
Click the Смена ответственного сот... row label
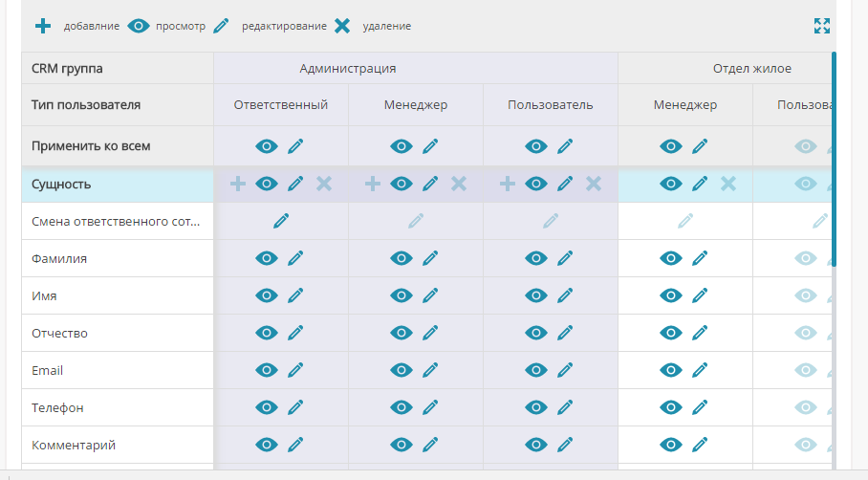click(117, 221)
